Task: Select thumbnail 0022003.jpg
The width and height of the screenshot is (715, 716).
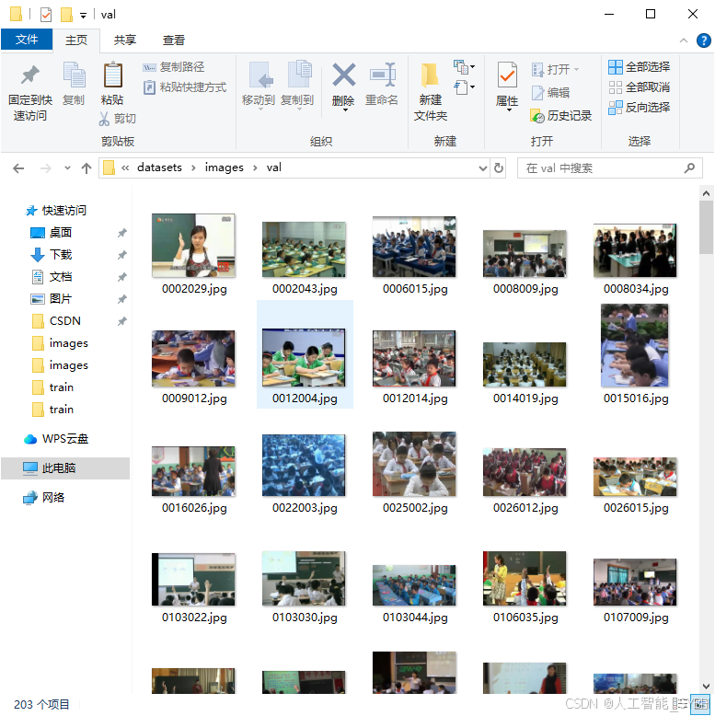Action: click(304, 466)
